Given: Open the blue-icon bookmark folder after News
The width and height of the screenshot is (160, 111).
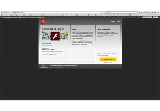Looking at the screenshot, I should [33, 15].
